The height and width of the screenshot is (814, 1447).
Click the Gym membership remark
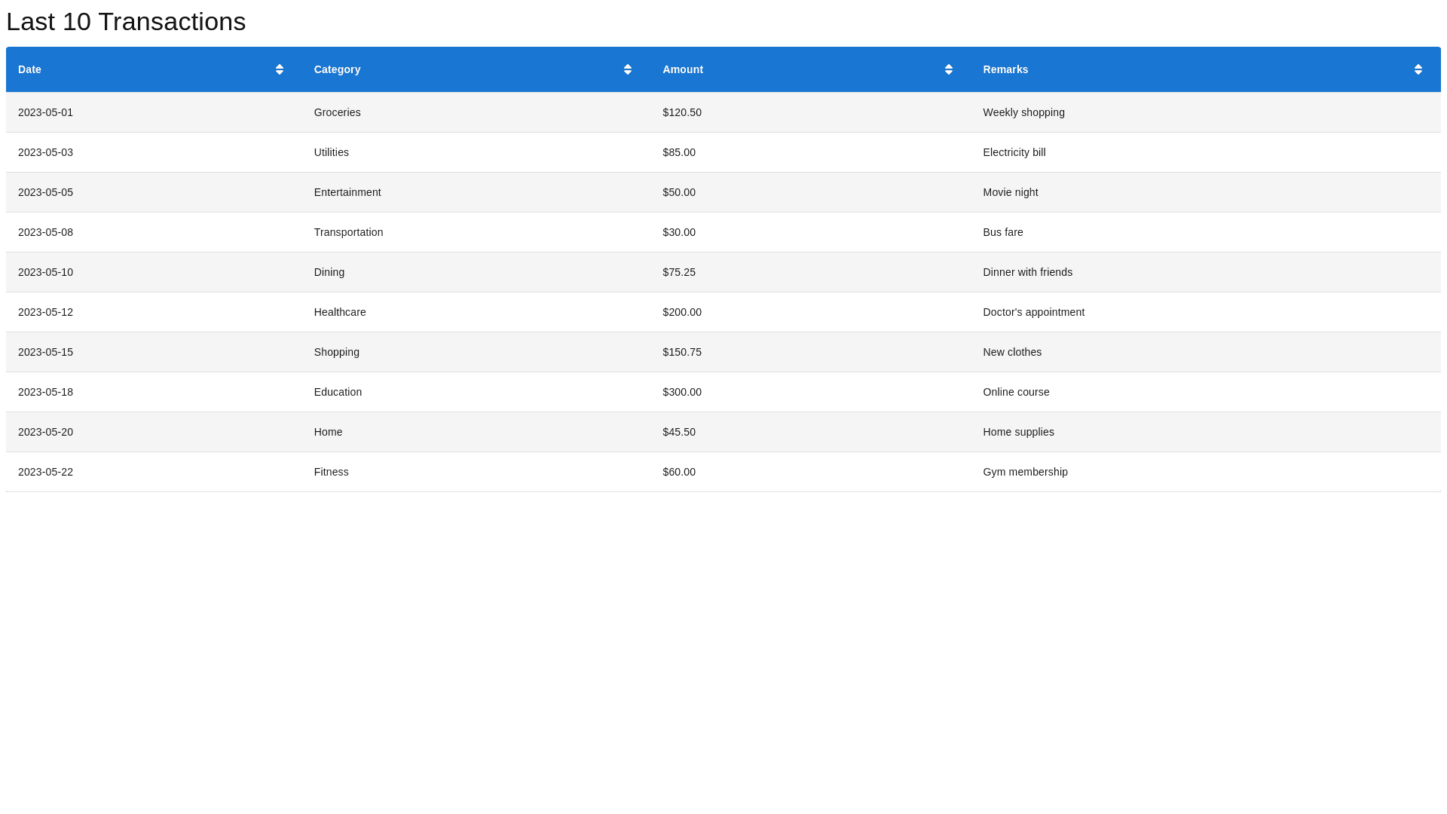[1025, 472]
